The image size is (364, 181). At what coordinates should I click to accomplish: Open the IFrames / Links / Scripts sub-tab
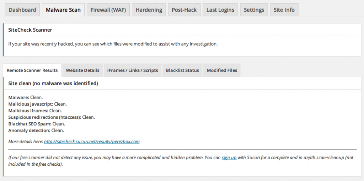[x=133, y=70]
